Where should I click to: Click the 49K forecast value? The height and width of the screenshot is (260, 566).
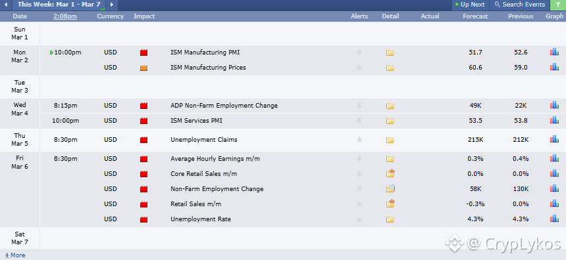pos(475,106)
